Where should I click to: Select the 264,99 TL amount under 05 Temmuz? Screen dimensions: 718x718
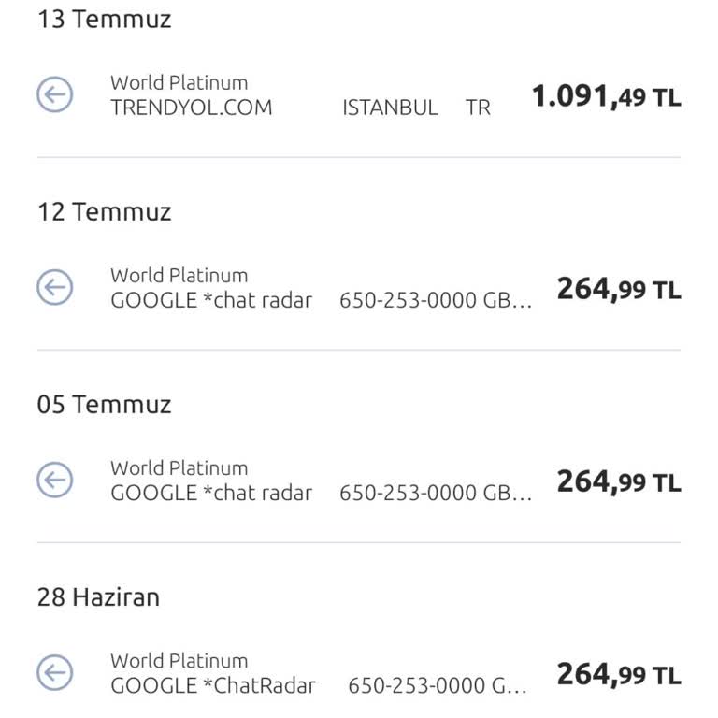618,481
